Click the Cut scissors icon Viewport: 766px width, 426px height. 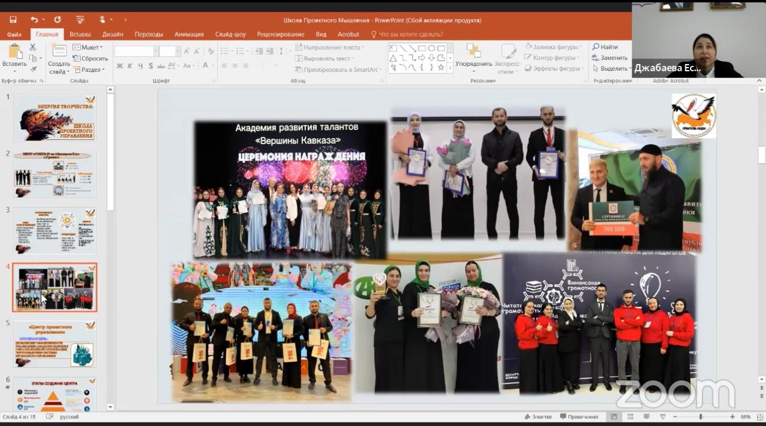click(x=33, y=47)
